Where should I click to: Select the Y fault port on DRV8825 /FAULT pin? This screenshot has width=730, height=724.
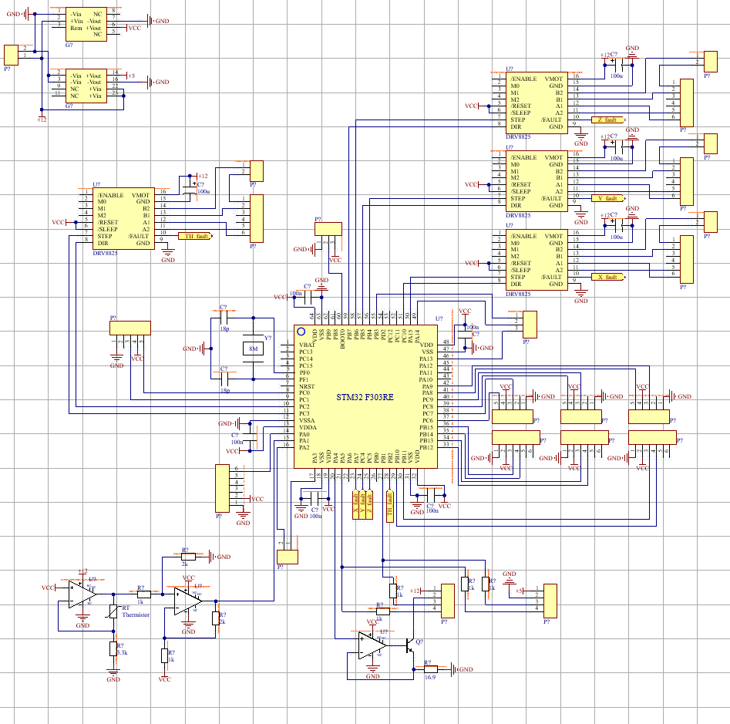coord(608,198)
